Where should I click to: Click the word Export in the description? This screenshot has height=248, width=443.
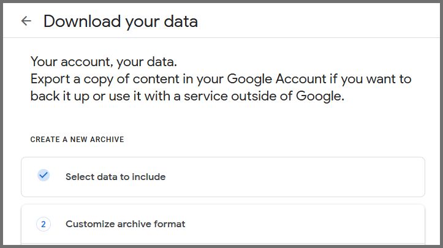click(50, 79)
